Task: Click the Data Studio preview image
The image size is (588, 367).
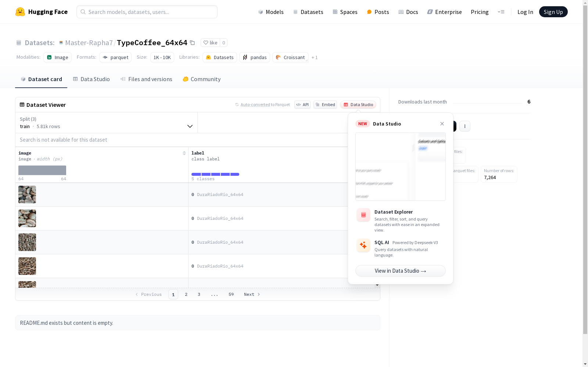Action: tap(401, 167)
